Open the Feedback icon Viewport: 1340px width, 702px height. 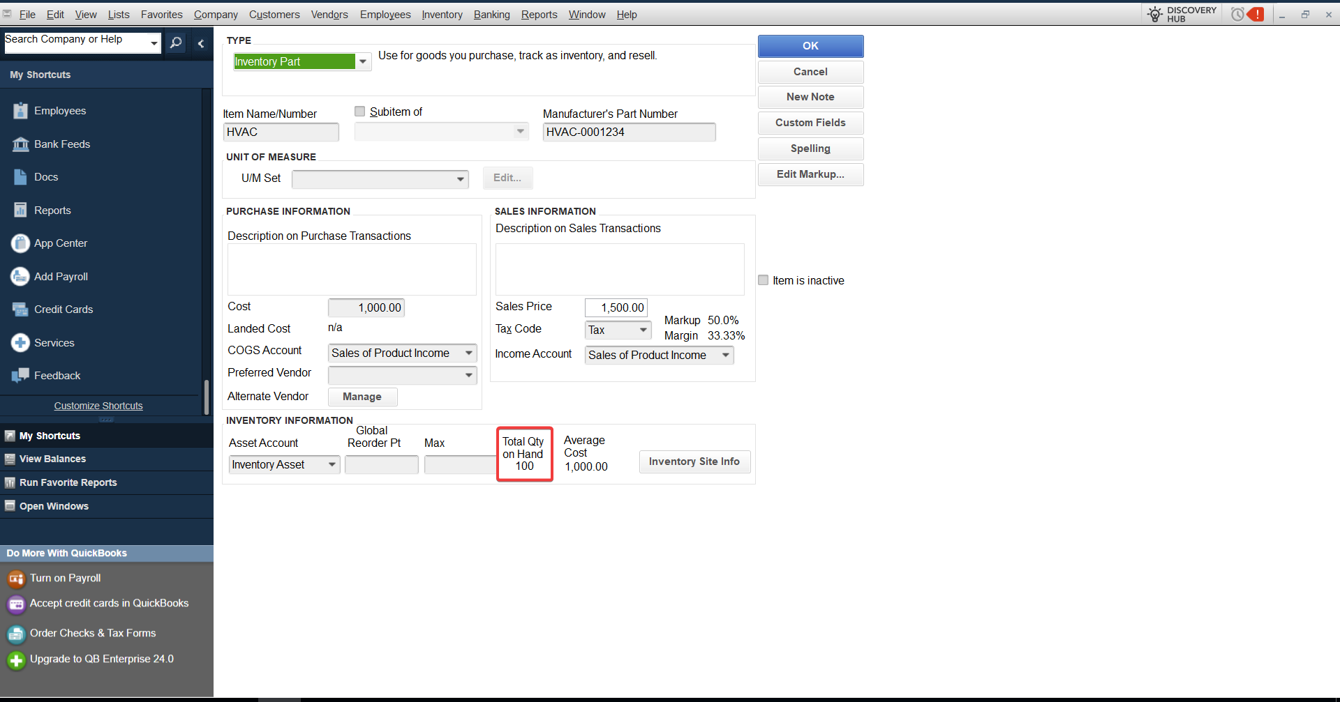pos(20,376)
